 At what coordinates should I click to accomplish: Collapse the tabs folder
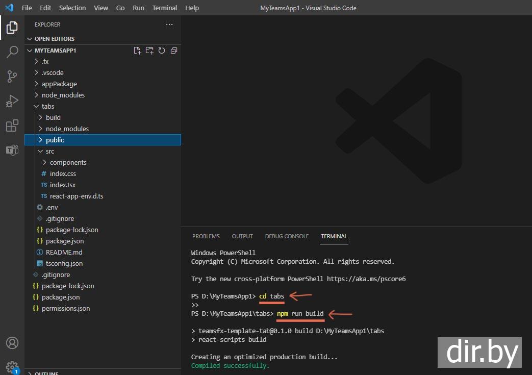48,106
